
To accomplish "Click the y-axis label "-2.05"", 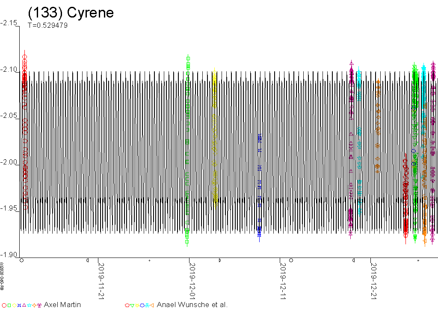I will [x=9, y=116].
